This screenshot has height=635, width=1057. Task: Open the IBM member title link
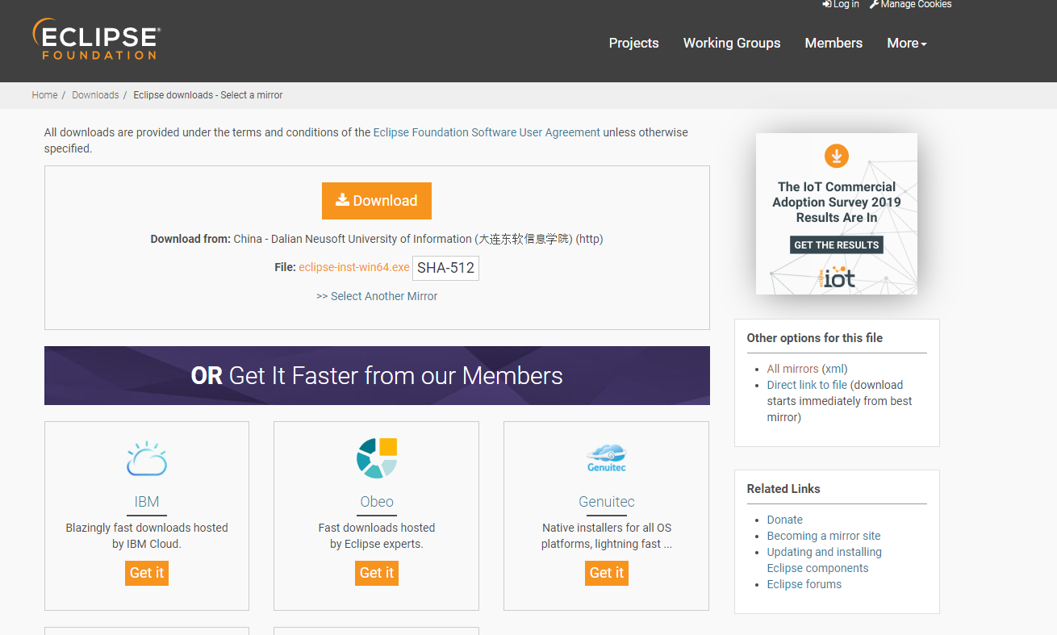(x=147, y=502)
